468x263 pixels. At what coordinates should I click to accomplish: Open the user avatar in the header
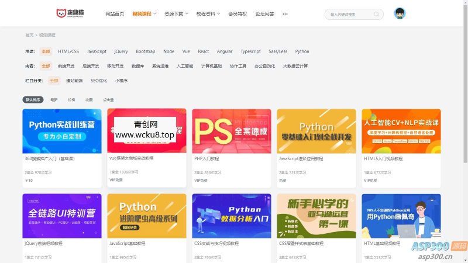pos(400,13)
